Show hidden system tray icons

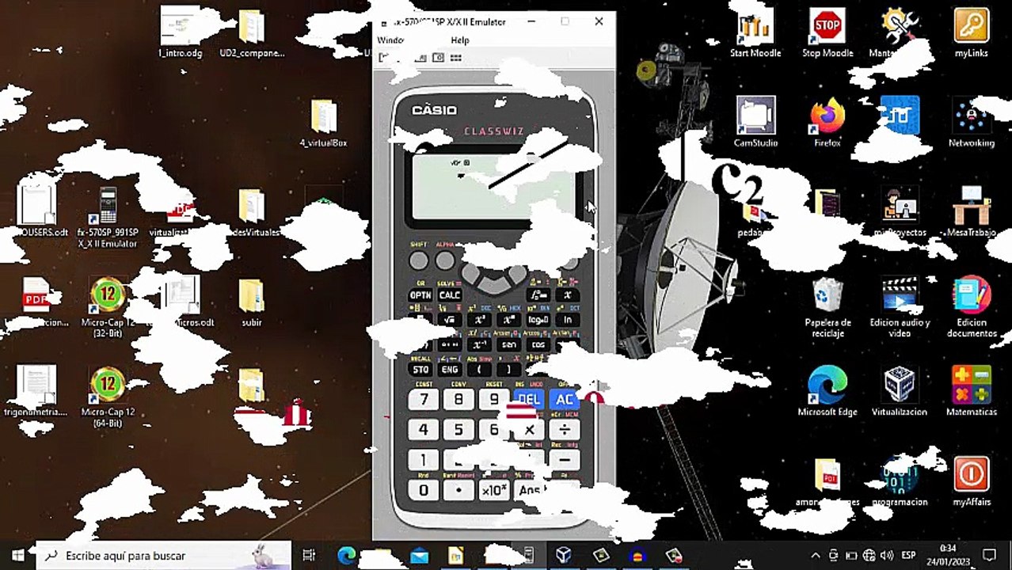816,556
